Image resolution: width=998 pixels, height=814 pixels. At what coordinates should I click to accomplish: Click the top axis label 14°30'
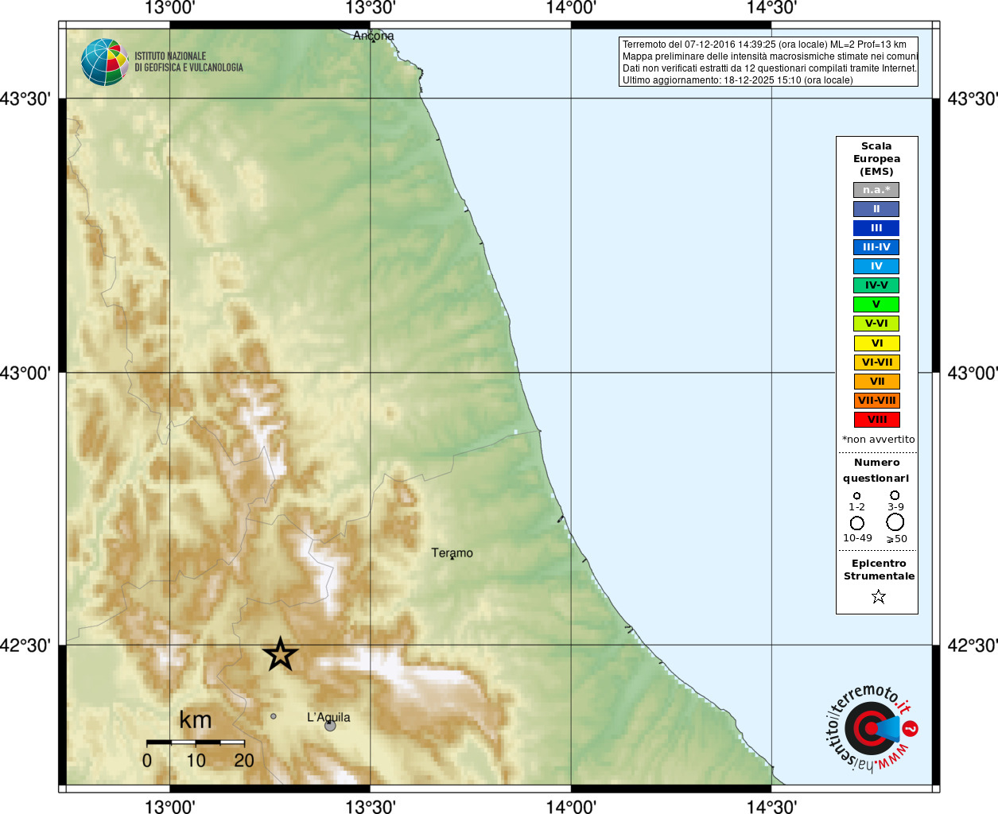point(771,8)
